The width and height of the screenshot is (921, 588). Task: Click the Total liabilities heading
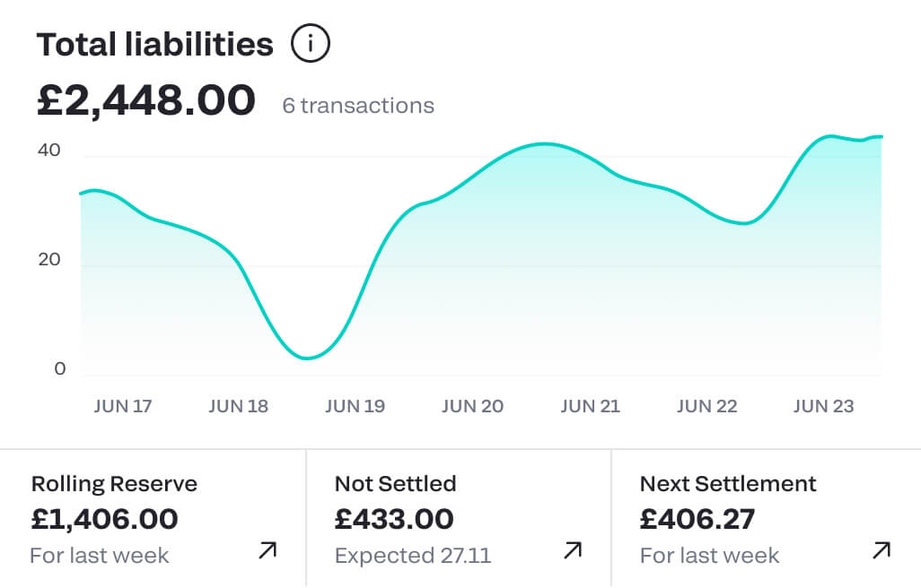point(154,44)
